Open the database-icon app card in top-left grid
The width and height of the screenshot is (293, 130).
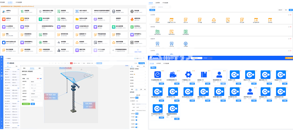click(119, 11)
